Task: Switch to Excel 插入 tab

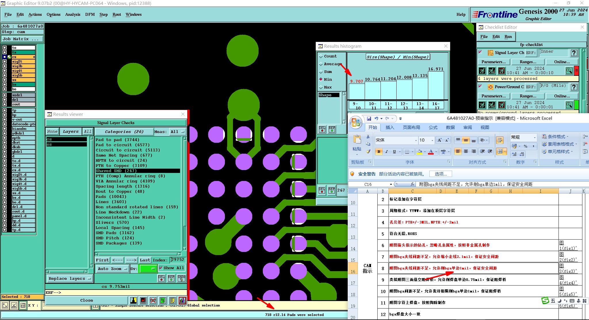Action: click(x=390, y=128)
